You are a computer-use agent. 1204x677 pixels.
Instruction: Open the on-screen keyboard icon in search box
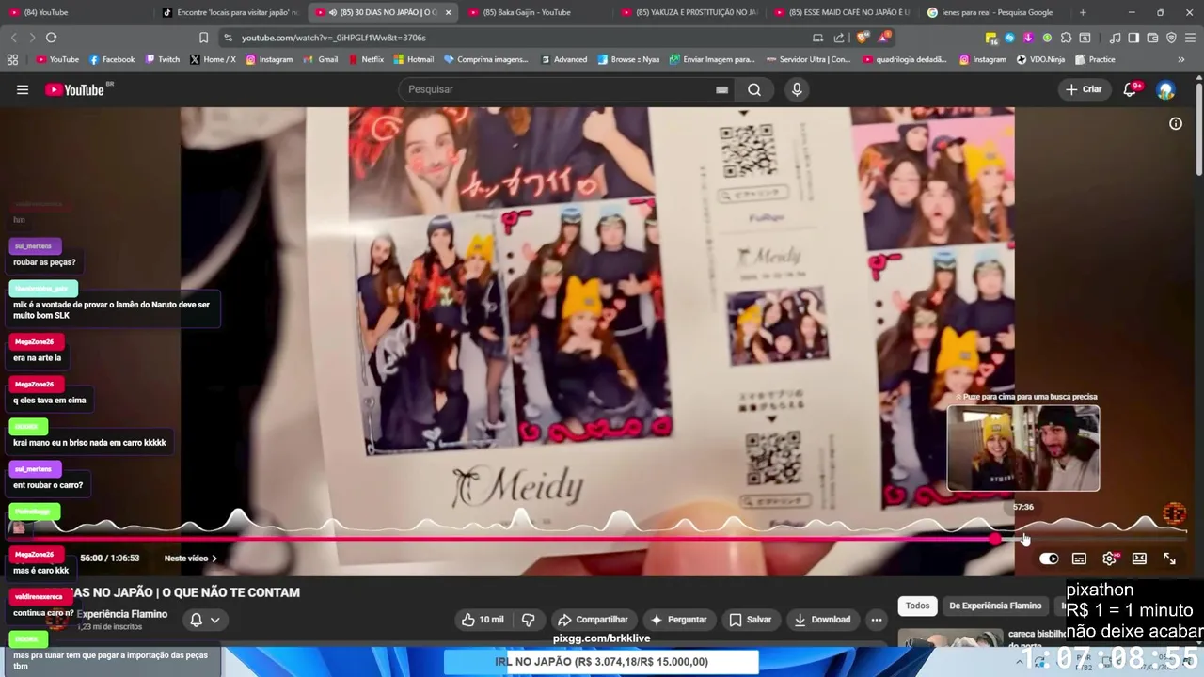[721, 89]
